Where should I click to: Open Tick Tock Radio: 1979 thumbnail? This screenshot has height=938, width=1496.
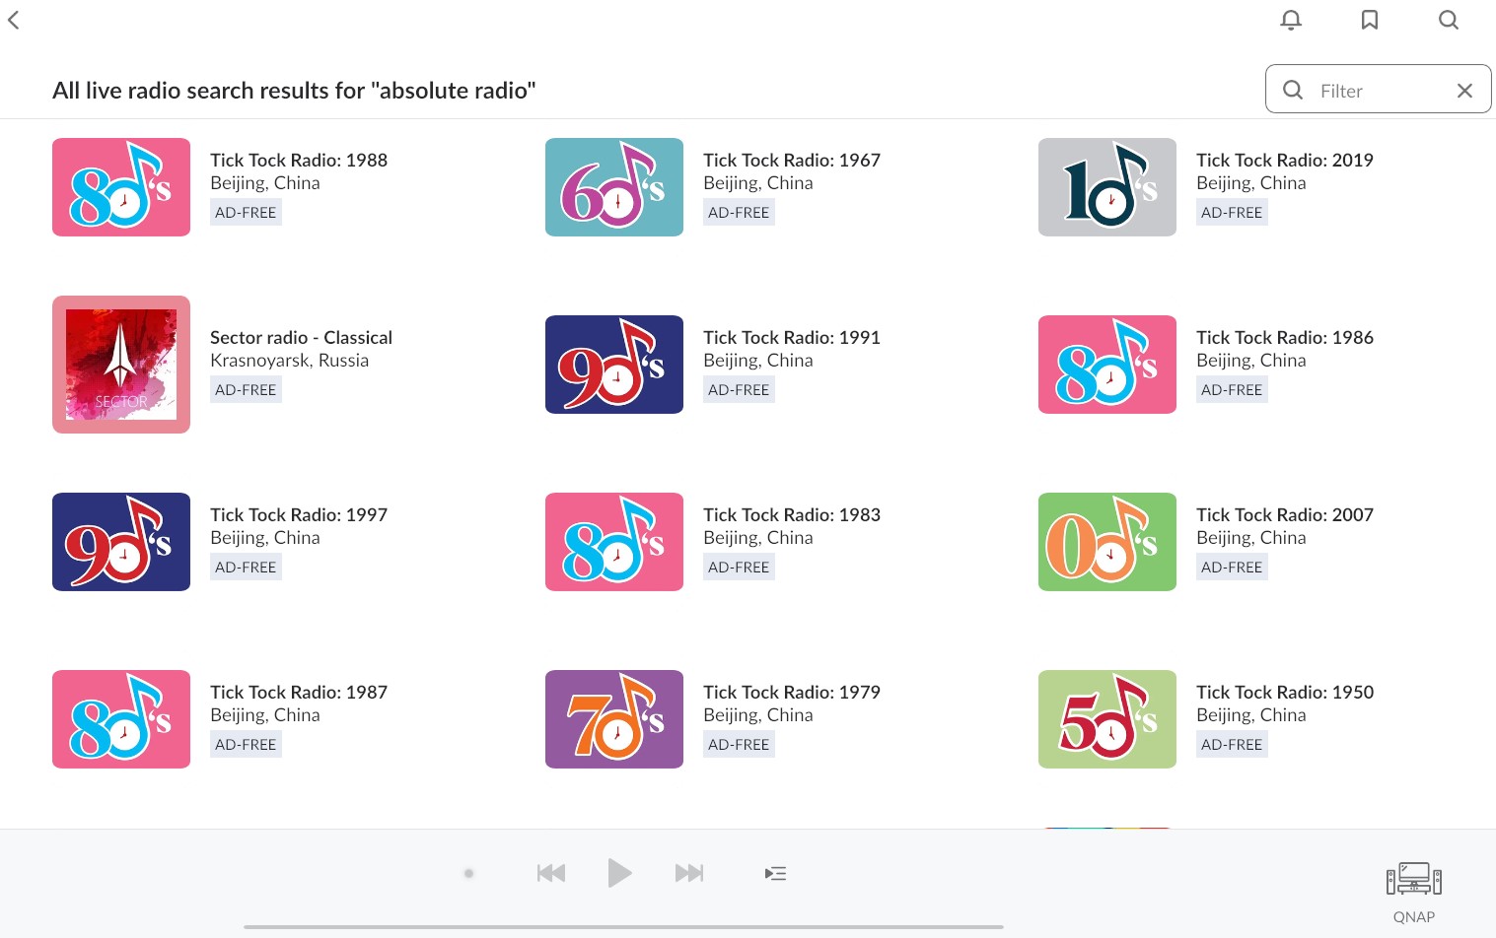coord(614,719)
